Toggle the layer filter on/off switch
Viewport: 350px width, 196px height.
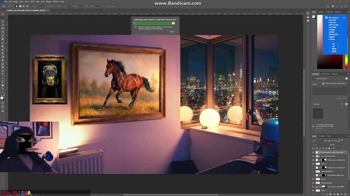click(342, 140)
